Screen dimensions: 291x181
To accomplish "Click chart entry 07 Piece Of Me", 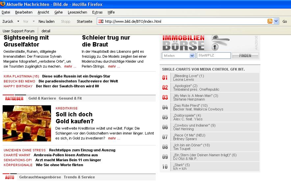I will click(x=210, y=137).
